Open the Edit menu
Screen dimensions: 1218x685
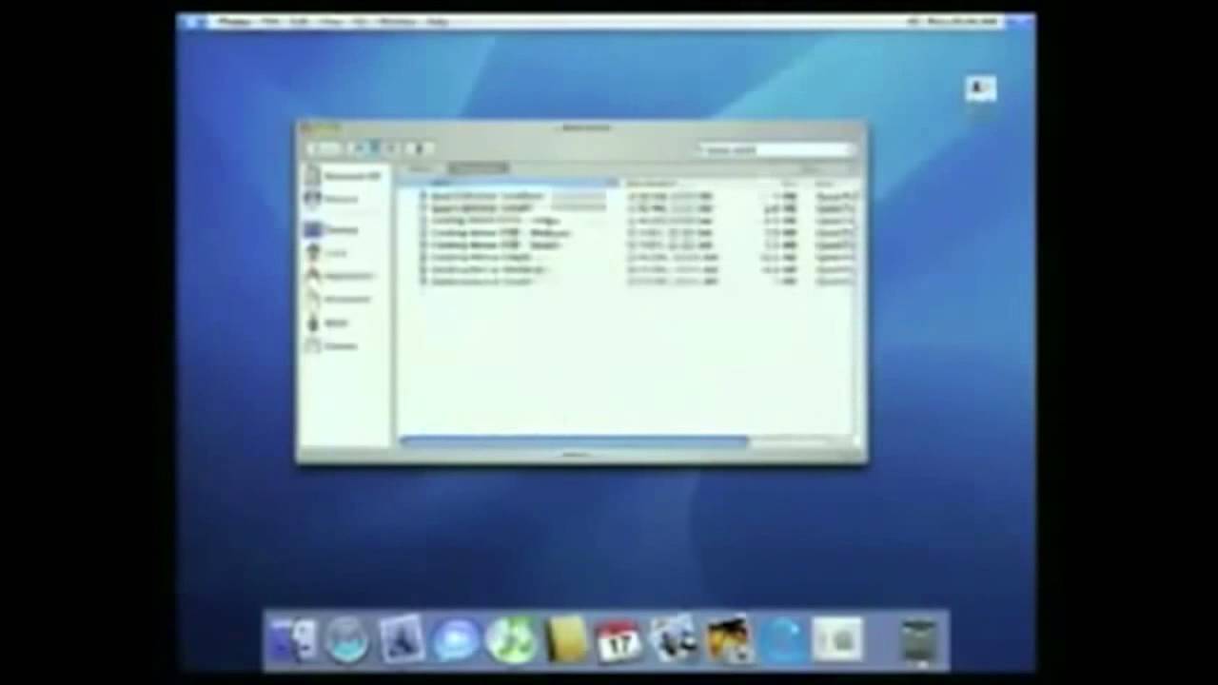tap(301, 21)
